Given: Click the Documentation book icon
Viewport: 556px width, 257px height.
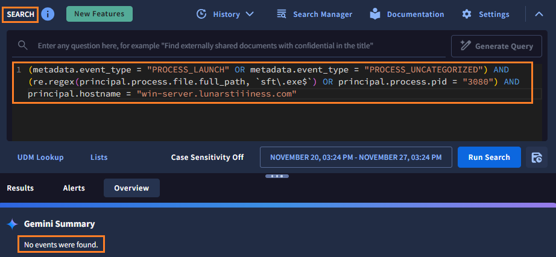Looking at the screenshot, I should pyautogui.click(x=376, y=14).
